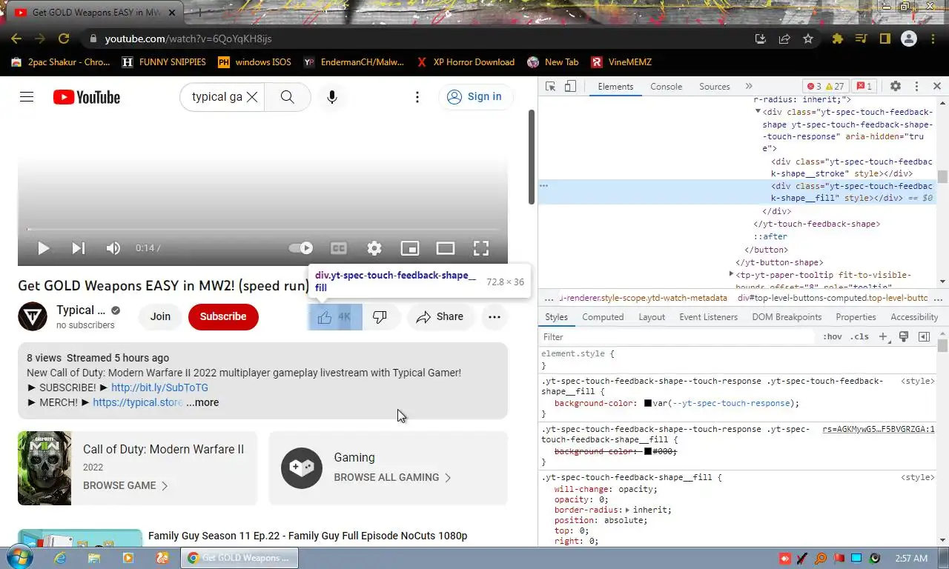Open Chrome extensions puzzle icon
Viewport: 949px width, 569px height.
(837, 39)
